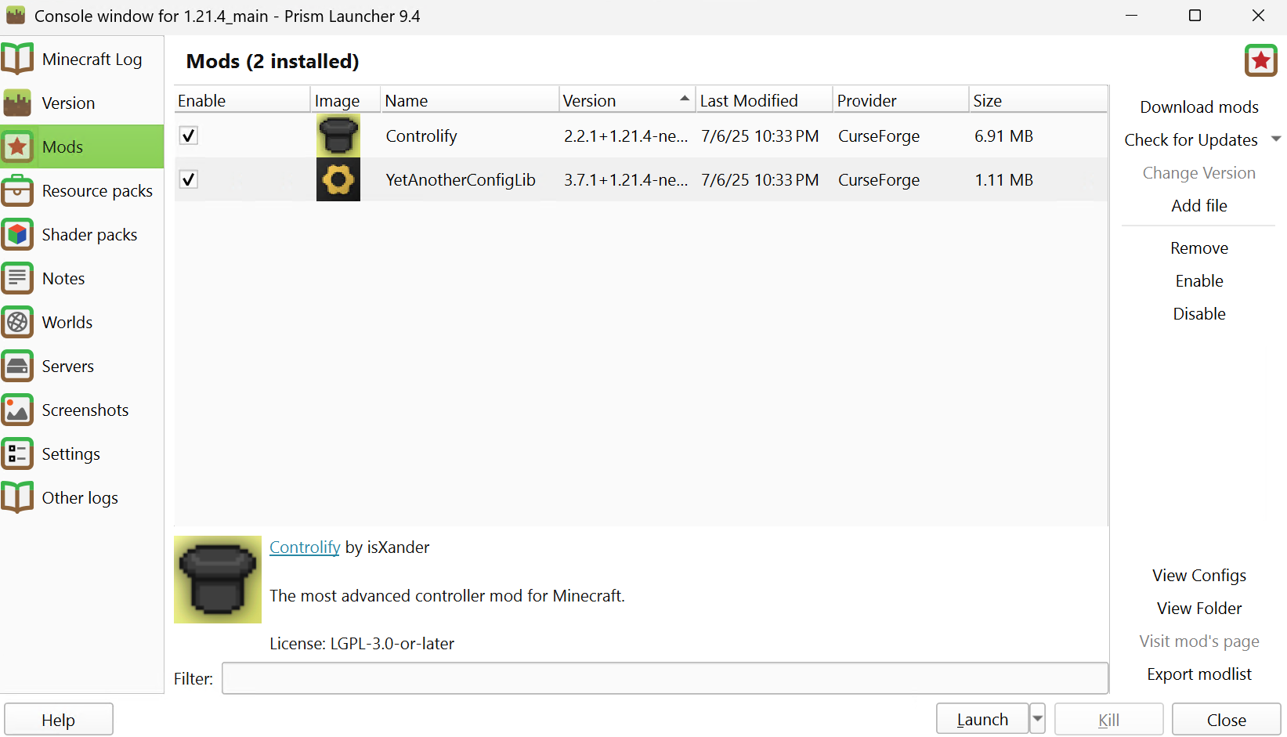Click Visit mod's page

[1199, 641]
